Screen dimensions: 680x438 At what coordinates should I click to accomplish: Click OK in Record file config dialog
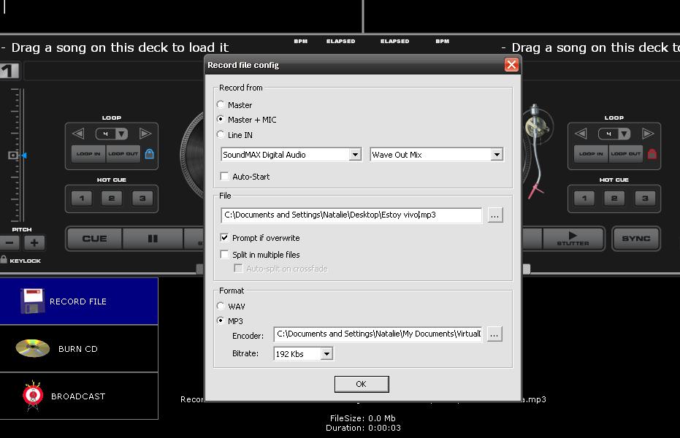[362, 384]
